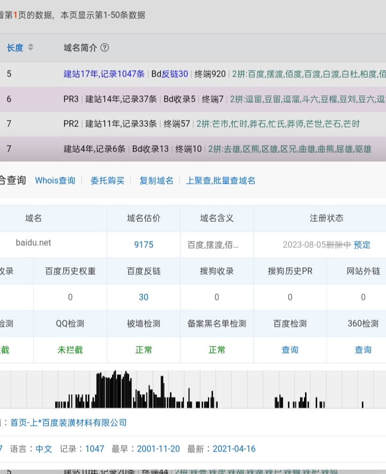Click 预定 to reserve baidu.net
Viewport: 386px width, 474px height.
(x=362, y=245)
